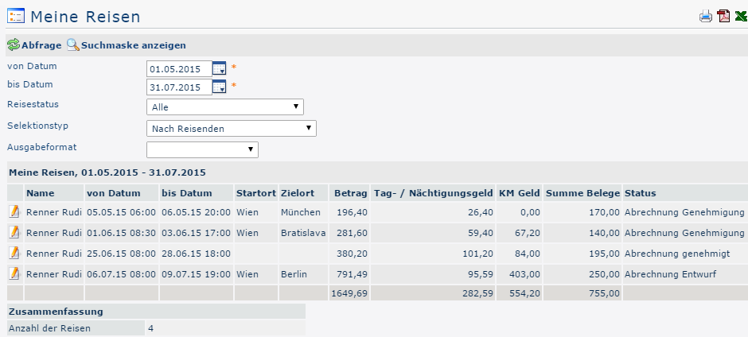Screen dimensions: 748x337
Task: Expand the Reisestatus dropdown
Action: tap(225, 107)
